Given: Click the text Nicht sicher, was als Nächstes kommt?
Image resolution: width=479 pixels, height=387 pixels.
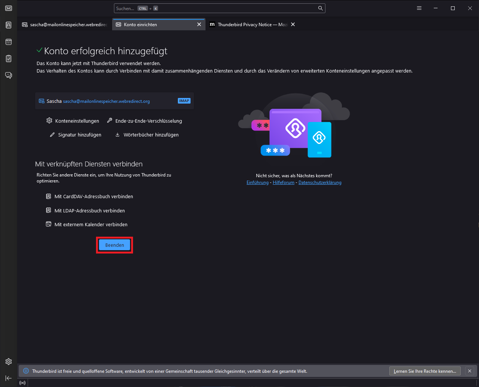Looking at the screenshot, I should pyautogui.click(x=294, y=175).
